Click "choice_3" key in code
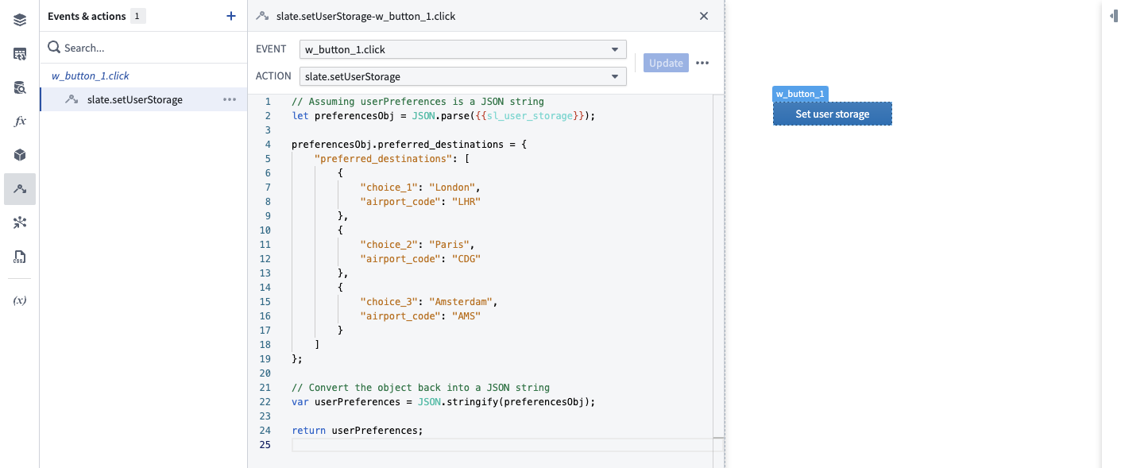Viewport: 1125px width, 468px height. coord(389,302)
